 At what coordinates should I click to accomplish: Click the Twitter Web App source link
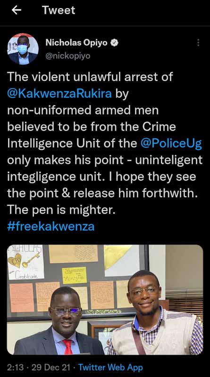click(x=110, y=368)
